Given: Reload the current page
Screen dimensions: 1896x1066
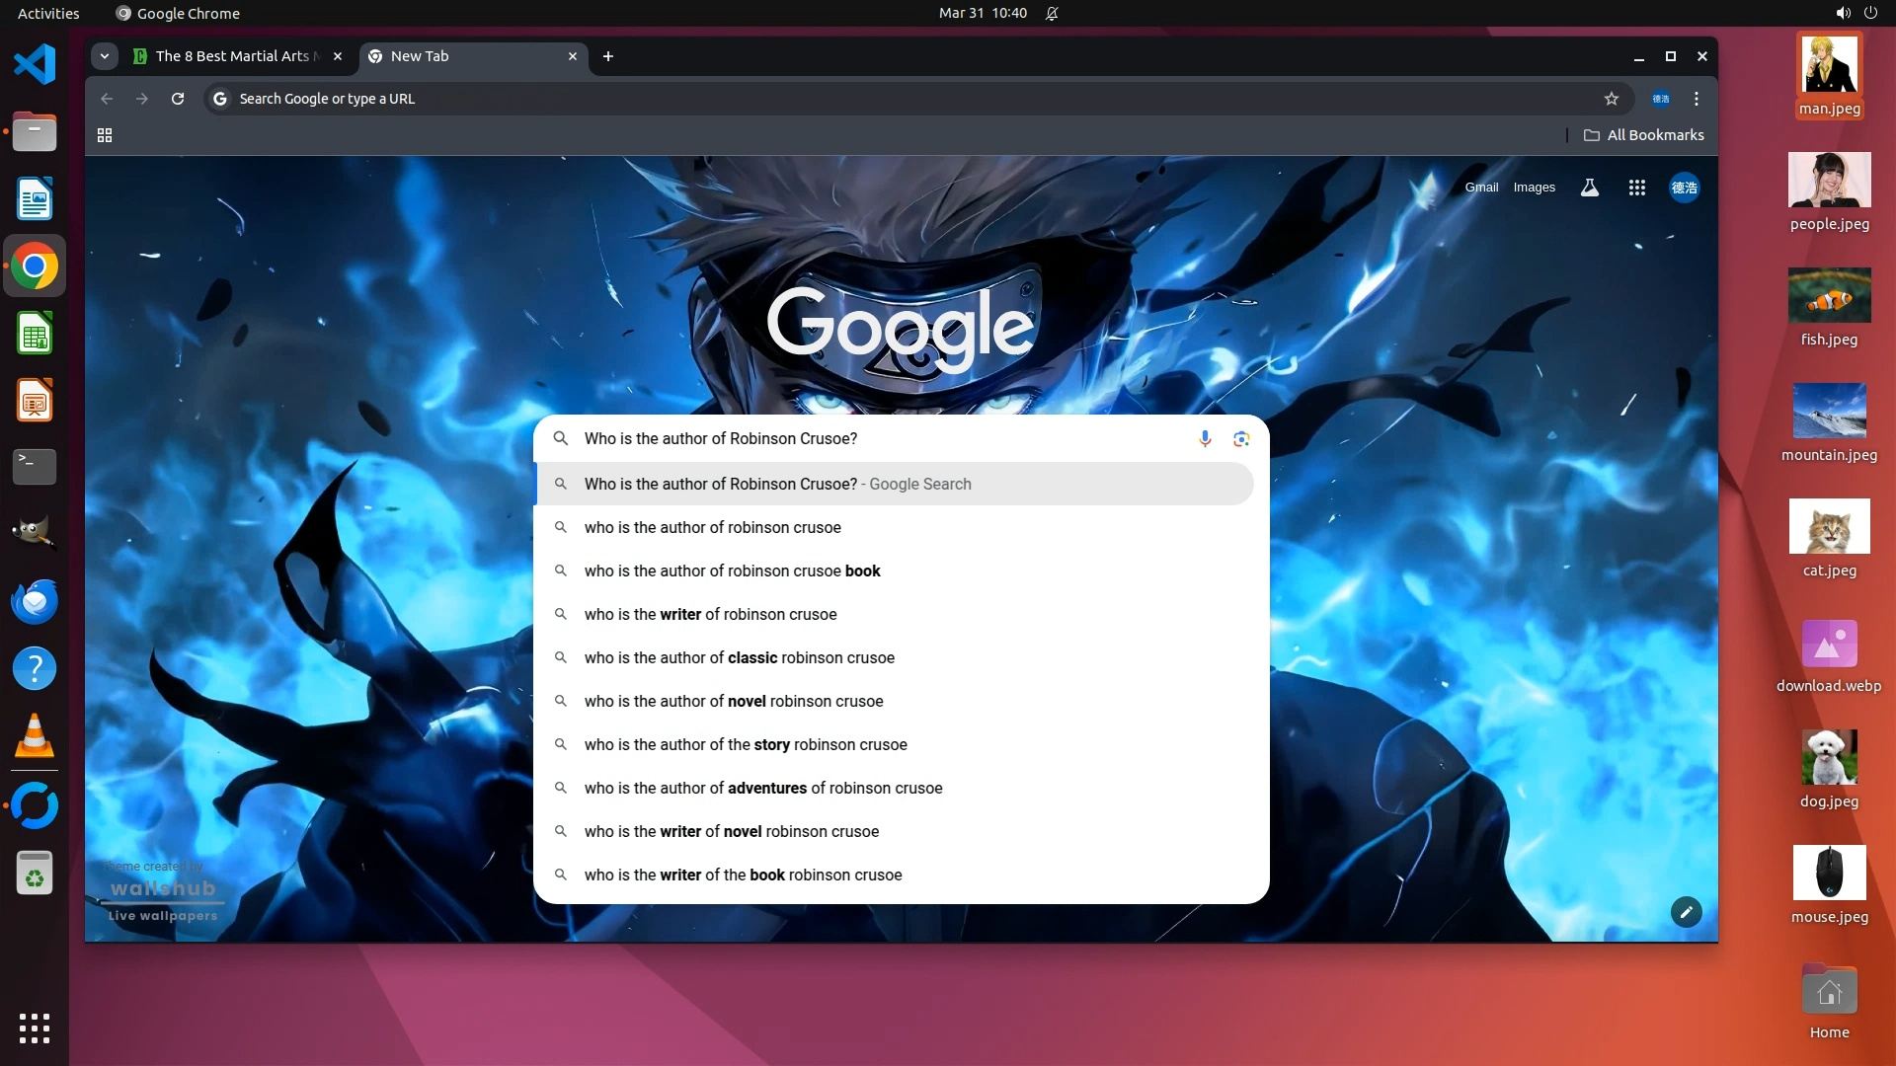Looking at the screenshot, I should [x=178, y=99].
